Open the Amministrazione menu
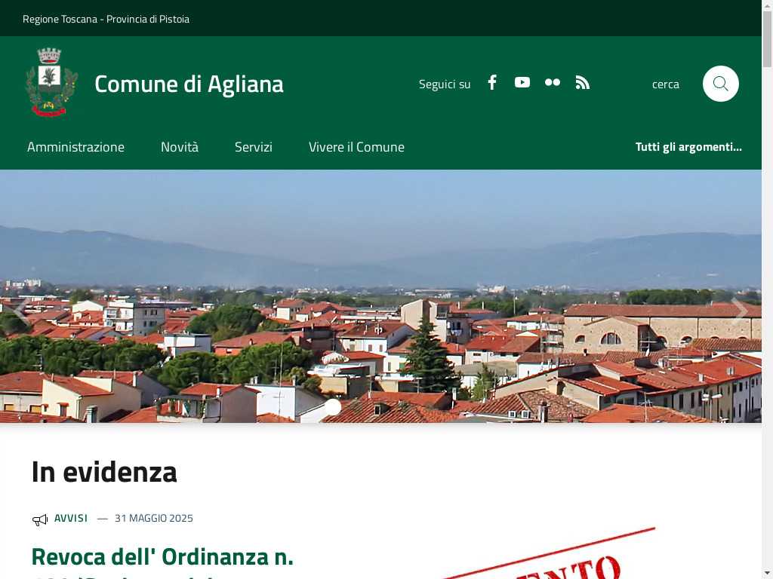The height and width of the screenshot is (579, 773). click(76, 147)
